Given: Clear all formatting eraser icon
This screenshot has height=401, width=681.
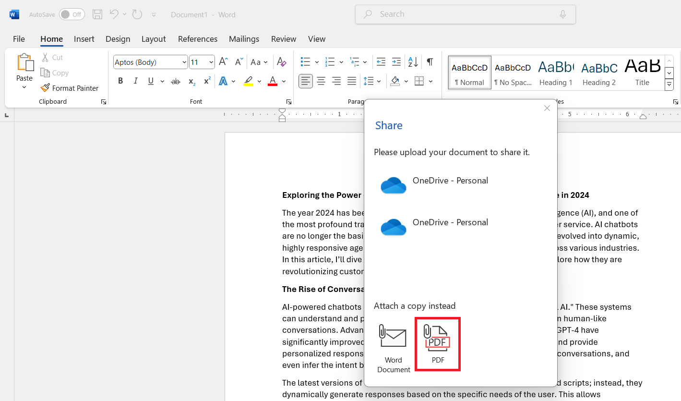Looking at the screenshot, I should click(x=282, y=62).
